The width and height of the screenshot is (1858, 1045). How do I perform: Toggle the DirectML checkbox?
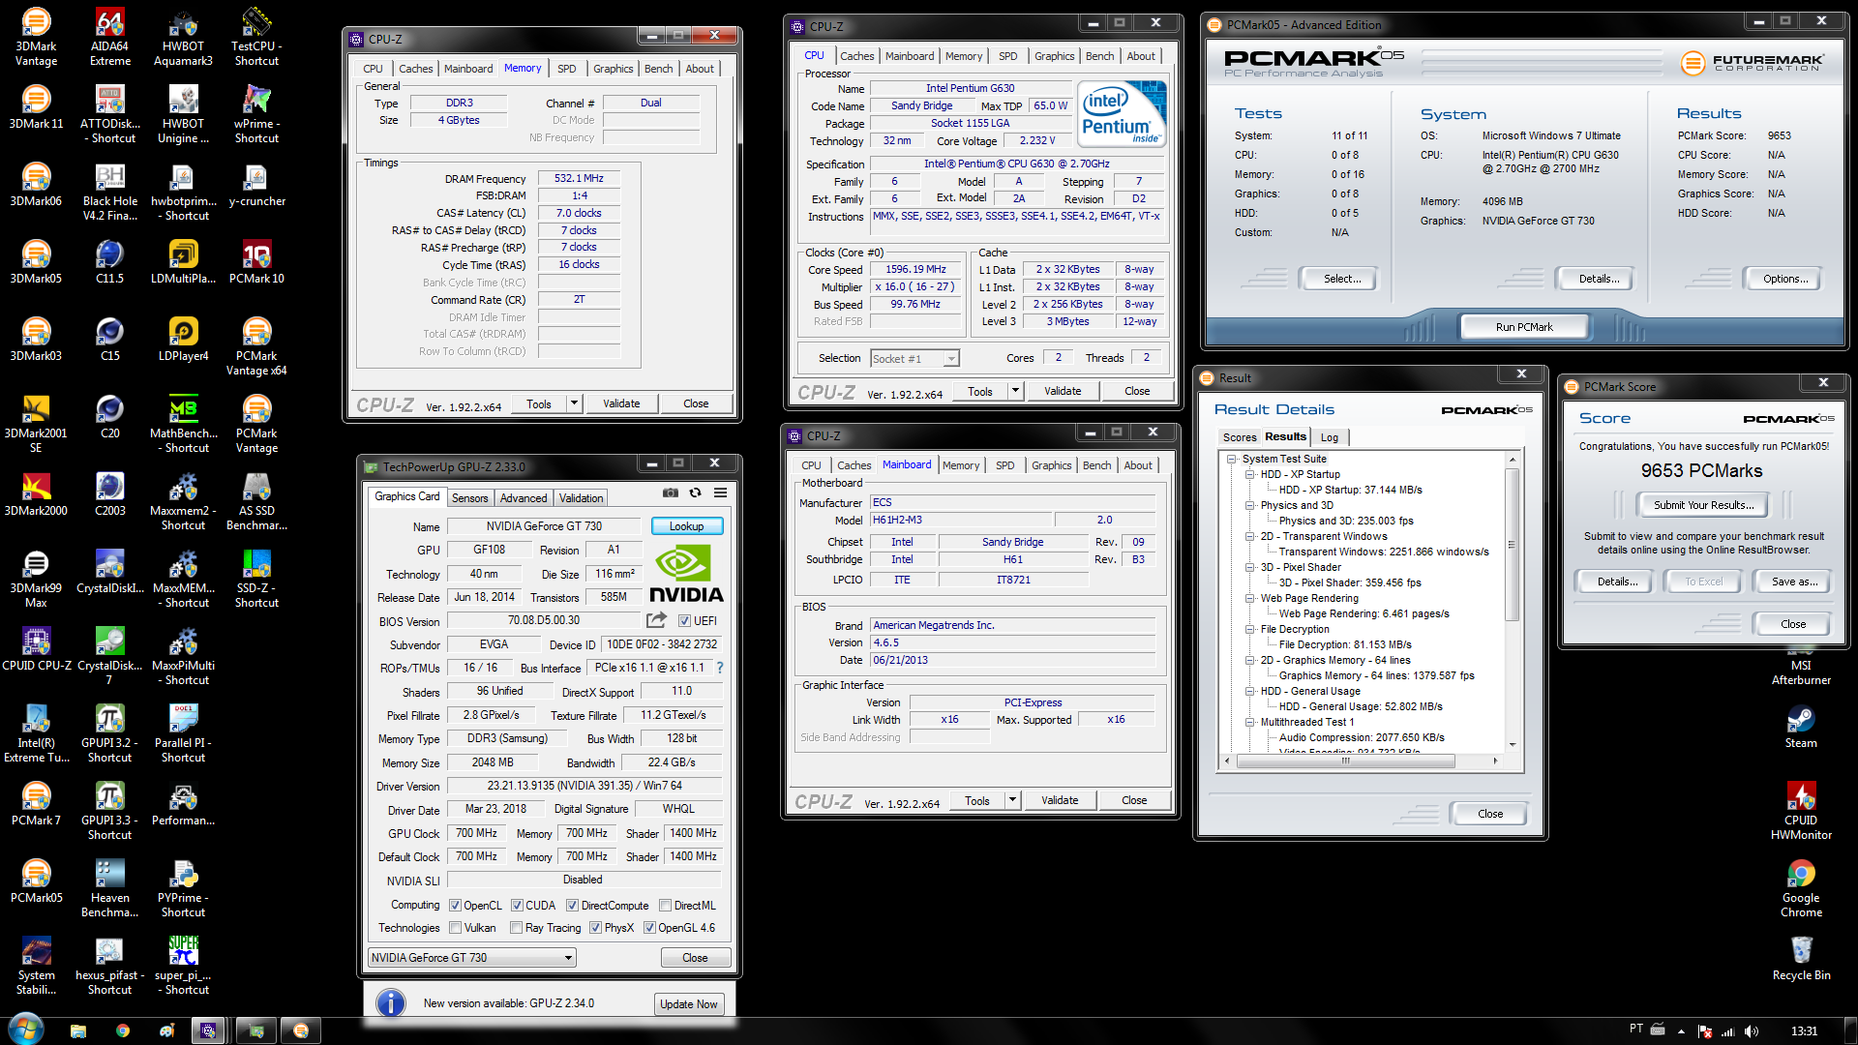pyautogui.click(x=665, y=906)
